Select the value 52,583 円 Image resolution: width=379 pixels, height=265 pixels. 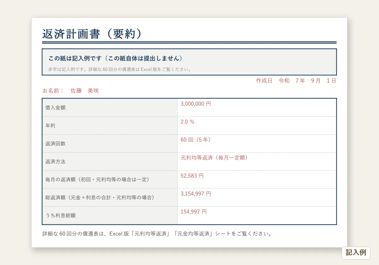coord(192,176)
